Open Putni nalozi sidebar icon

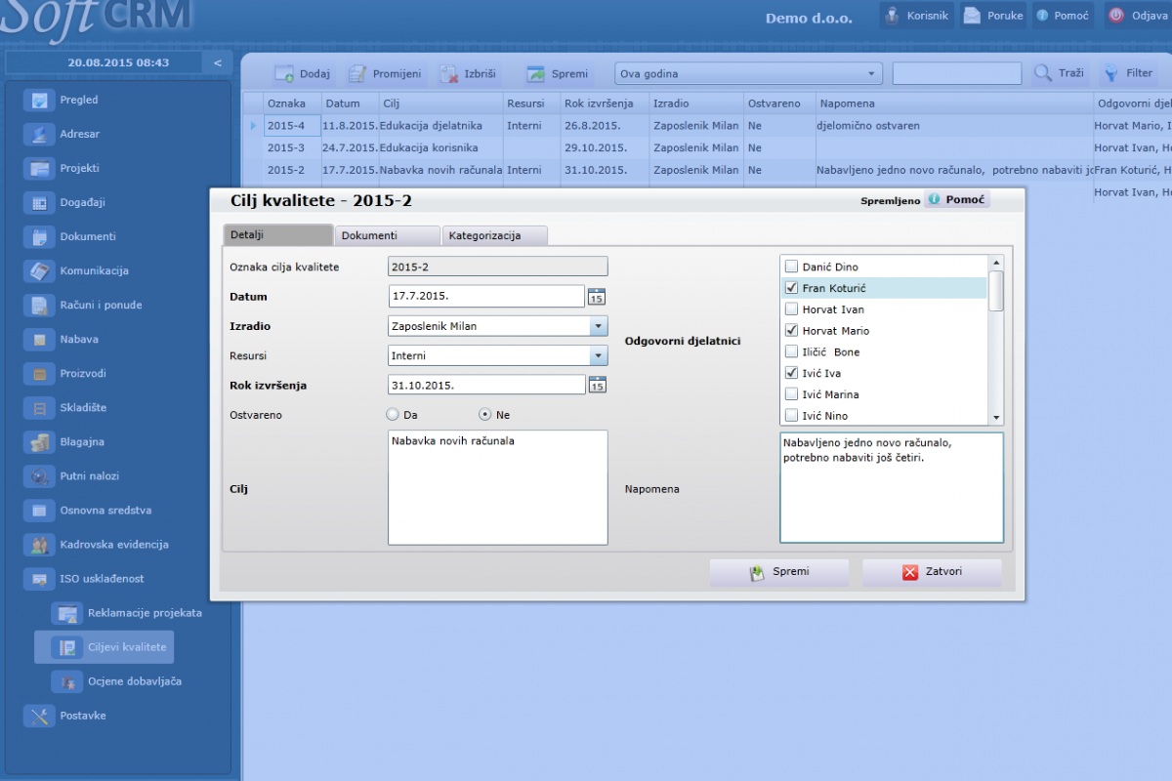pyautogui.click(x=40, y=475)
